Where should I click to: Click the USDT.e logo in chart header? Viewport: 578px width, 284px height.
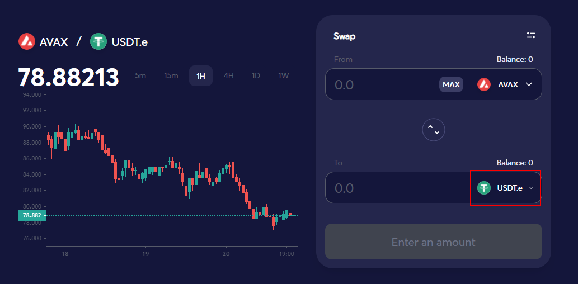[98, 41]
